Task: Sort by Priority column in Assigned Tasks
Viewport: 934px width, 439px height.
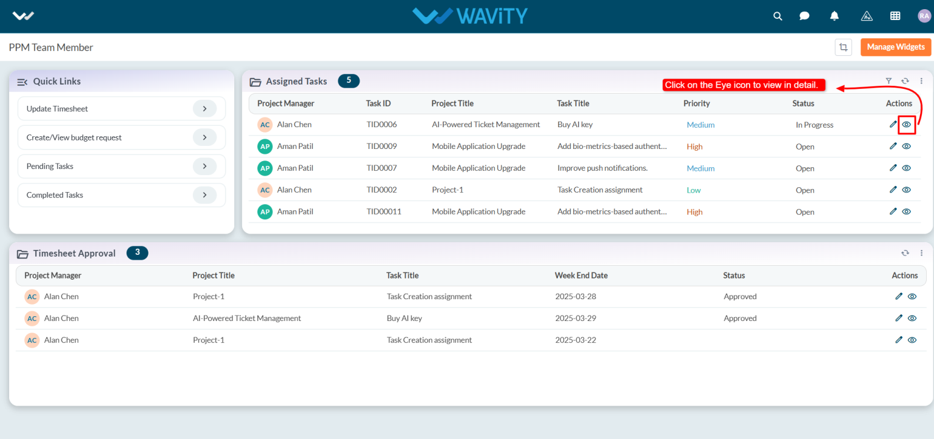Action: click(697, 103)
